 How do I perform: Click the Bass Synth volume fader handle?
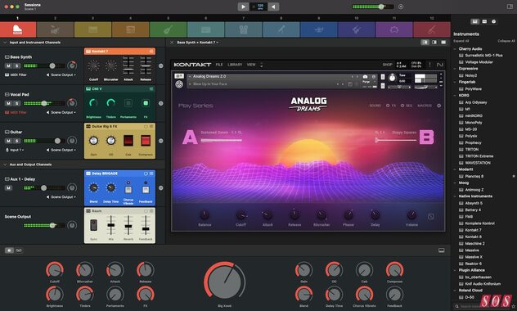coord(52,65)
